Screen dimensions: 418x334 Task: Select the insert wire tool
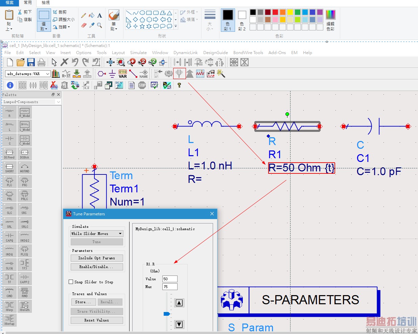click(133, 74)
